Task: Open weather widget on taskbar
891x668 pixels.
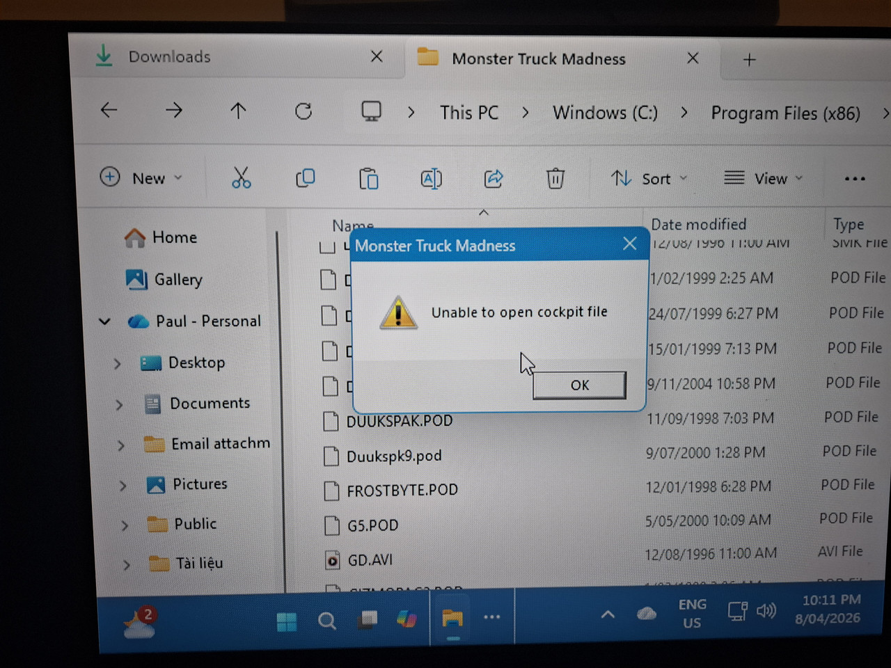Action: (139, 621)
